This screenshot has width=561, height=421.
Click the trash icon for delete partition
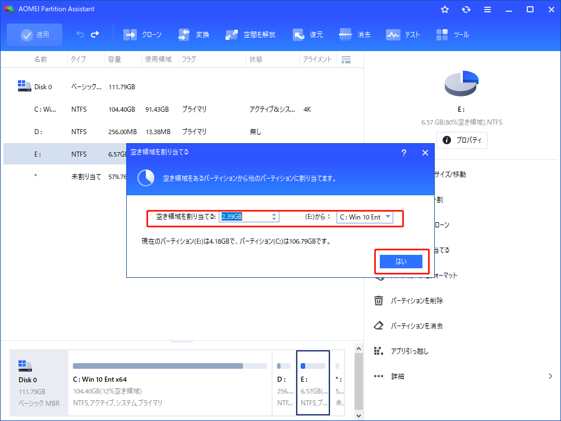379,301
